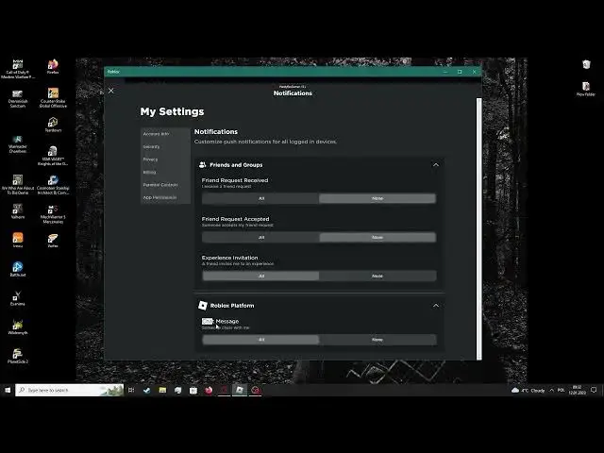Click the Roblox settings vertical scrollbar
This screenshot has width=604, height=453.
click(479, 228)
